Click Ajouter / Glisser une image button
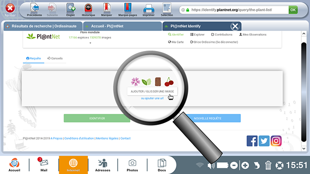The width and height of the screenshot is (310, 174). point(152,92)
